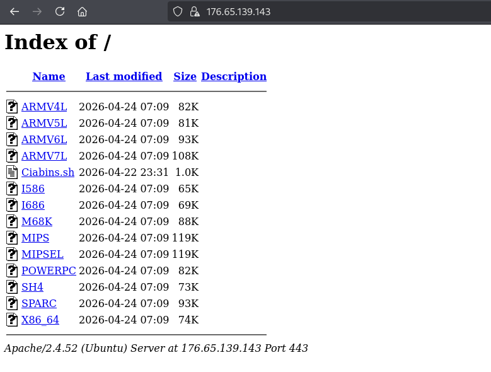This screenshot has height=372, width=491.
Task: Sort listing by Name column
Action: point(49,76)
